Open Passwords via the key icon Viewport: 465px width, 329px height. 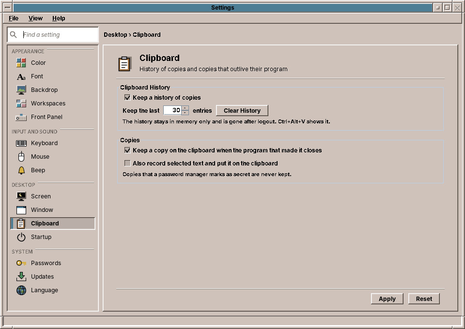click(x=21, y=263)
